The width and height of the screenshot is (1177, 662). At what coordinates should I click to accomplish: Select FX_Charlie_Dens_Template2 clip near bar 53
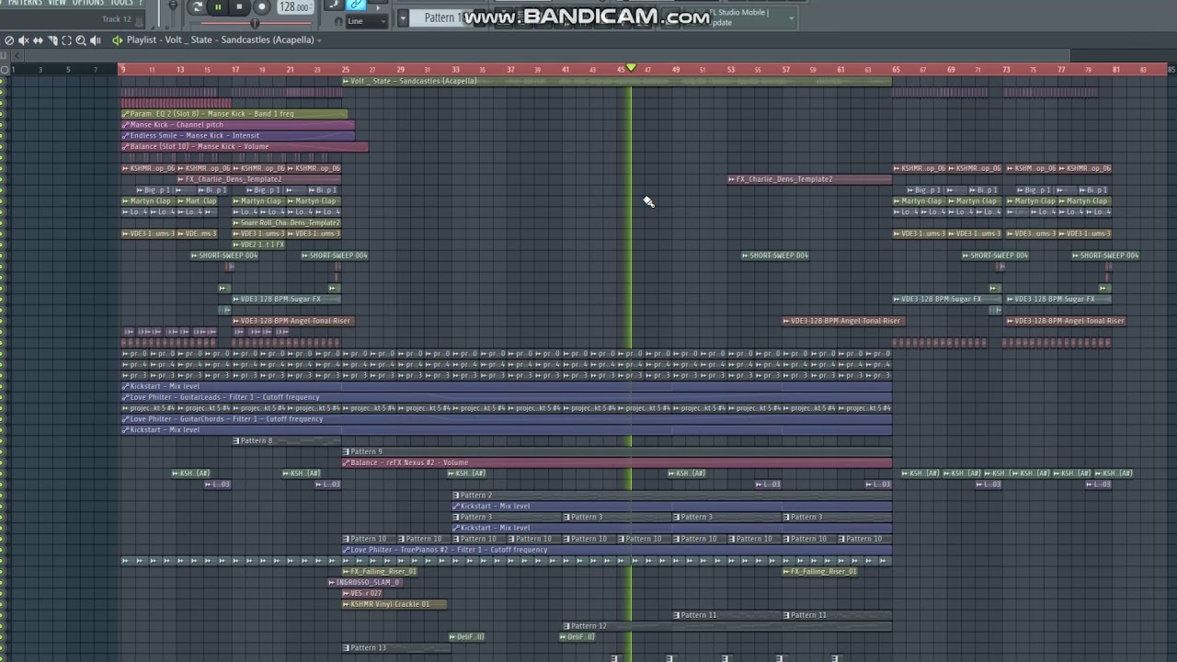coord(810,179)
